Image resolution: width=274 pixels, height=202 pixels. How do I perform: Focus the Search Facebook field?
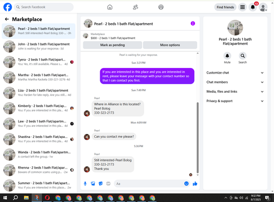(44, 7)
